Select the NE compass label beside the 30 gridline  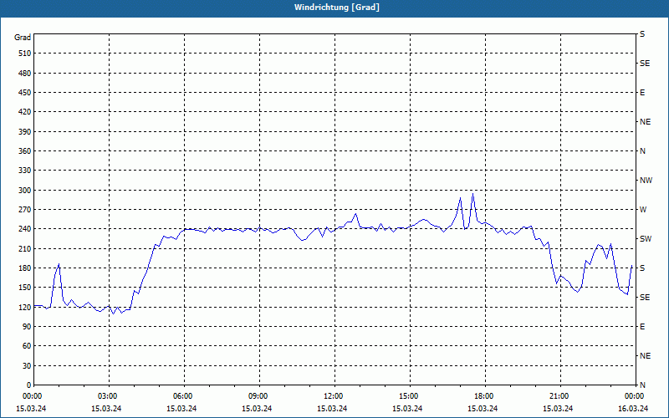[x=645, y=356]
